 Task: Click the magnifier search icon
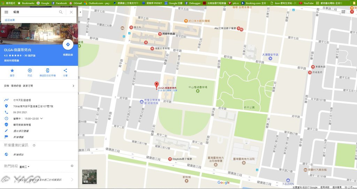[x=61, y=12]
